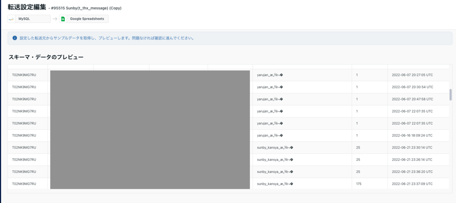Click the スキーマ・データのプレビュー section heading
Viewport: 456px width, 203px height.
tap(46, 57)
